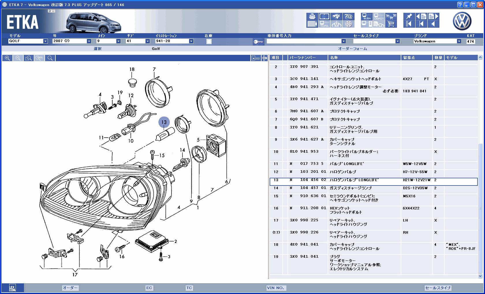Click callout 18 in the diagram
Screen dimensions: 485x294
pyautogui.click(x=132, y=69)
